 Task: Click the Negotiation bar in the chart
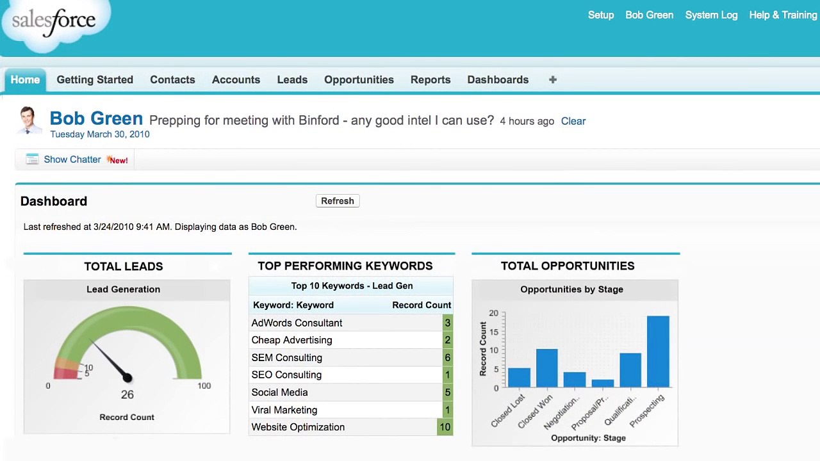click(x=575, y=380)
